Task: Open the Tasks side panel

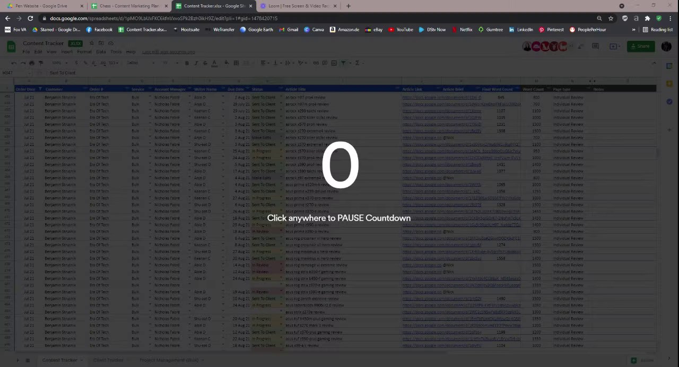Action: pos(669,102)
